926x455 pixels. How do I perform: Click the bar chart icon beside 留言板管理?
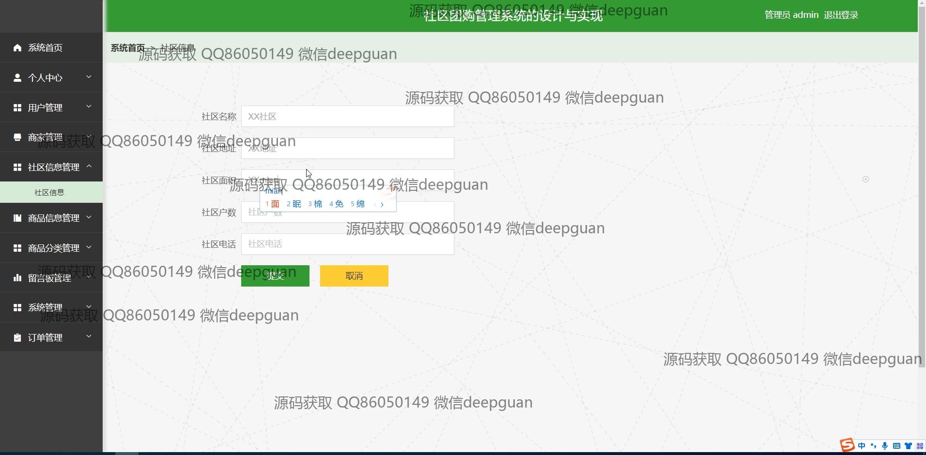pyautogui.click(x=17, y=278)
